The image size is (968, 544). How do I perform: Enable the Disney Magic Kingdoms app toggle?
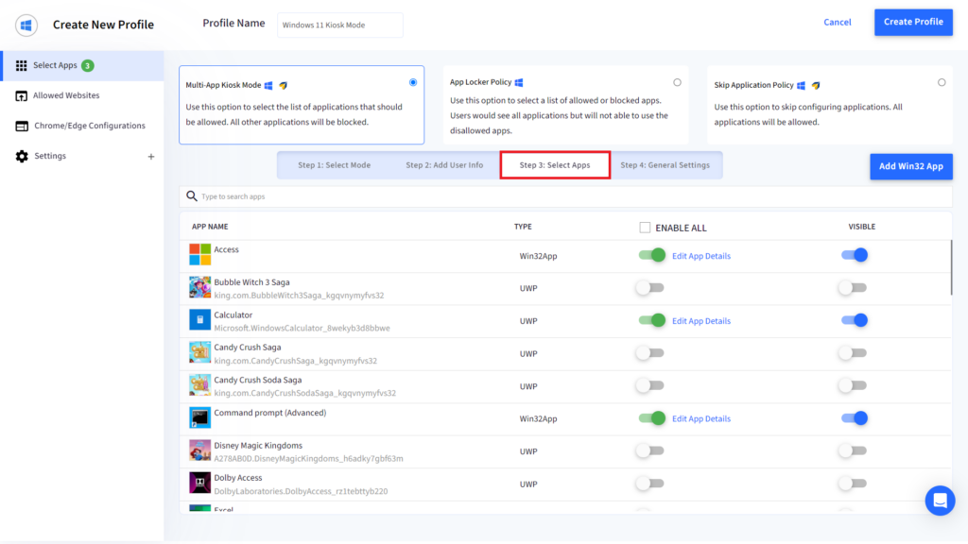[x=650, y=450]
